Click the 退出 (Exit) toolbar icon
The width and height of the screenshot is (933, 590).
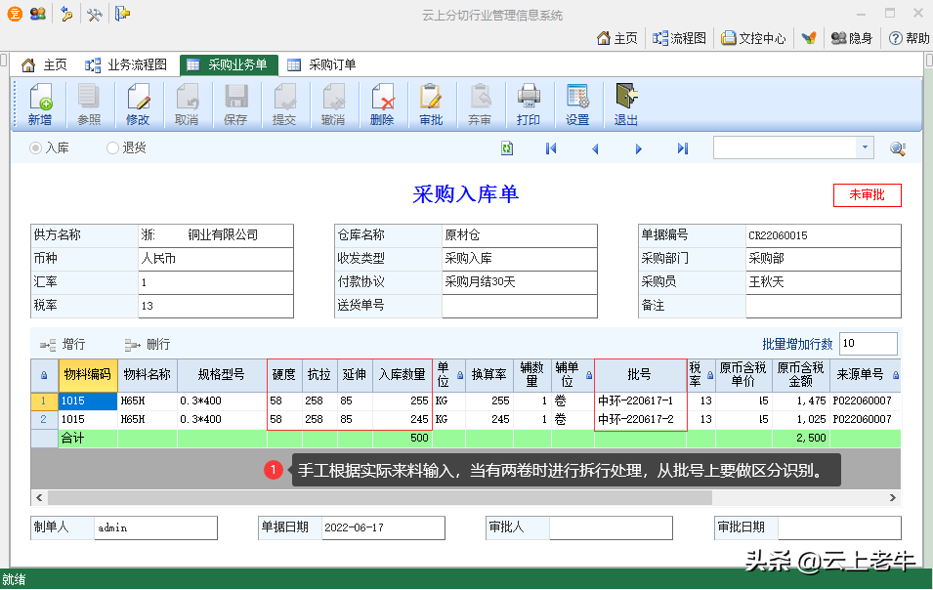(626, 105)
